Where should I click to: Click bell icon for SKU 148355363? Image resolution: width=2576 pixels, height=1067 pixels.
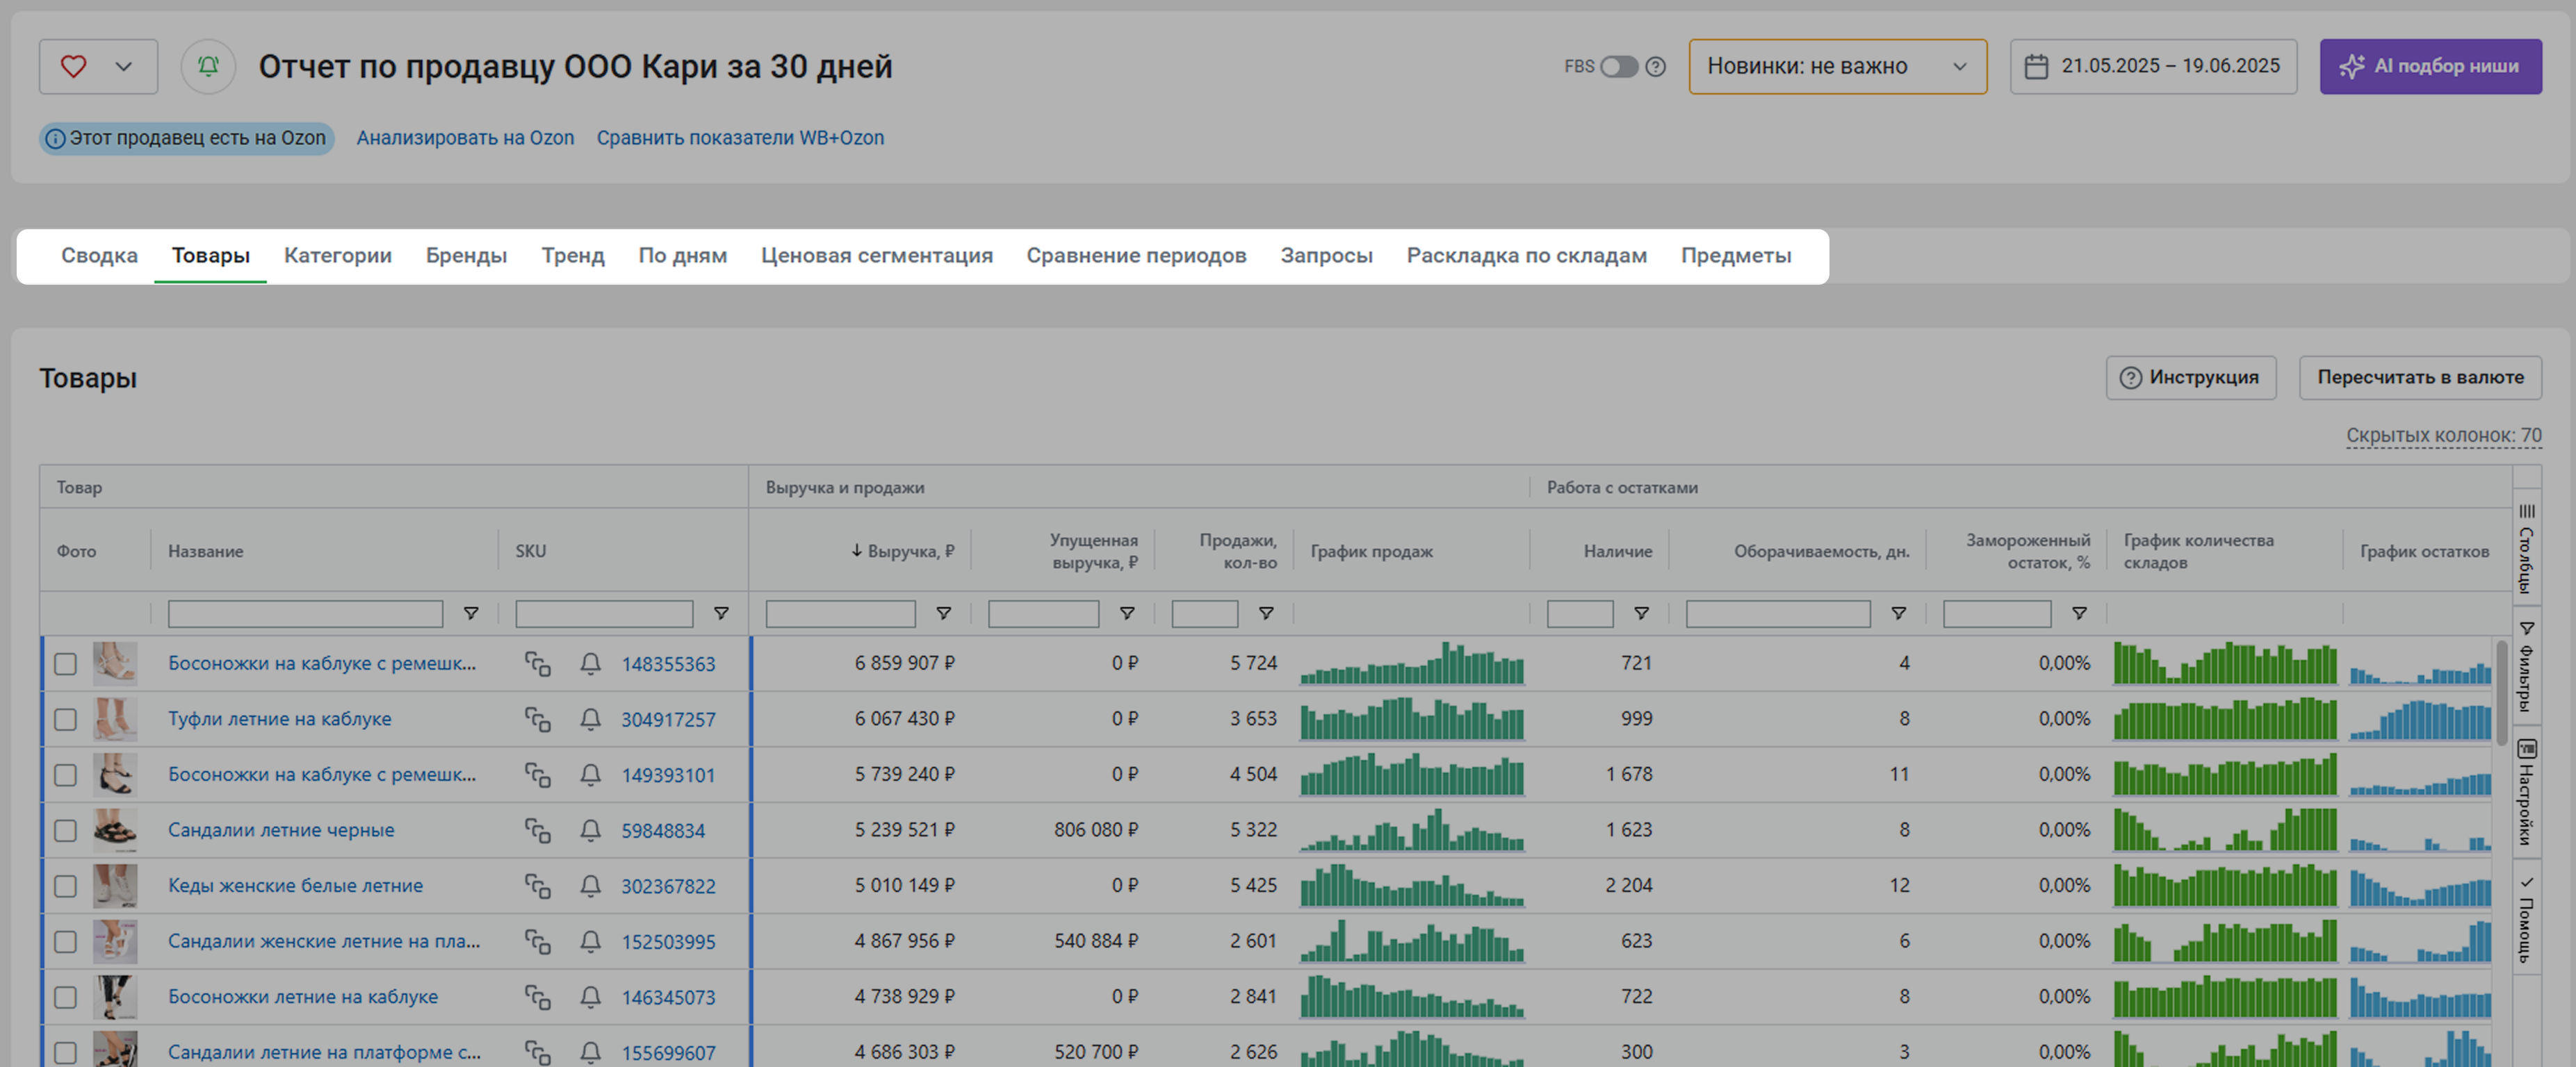click(591, 664)
